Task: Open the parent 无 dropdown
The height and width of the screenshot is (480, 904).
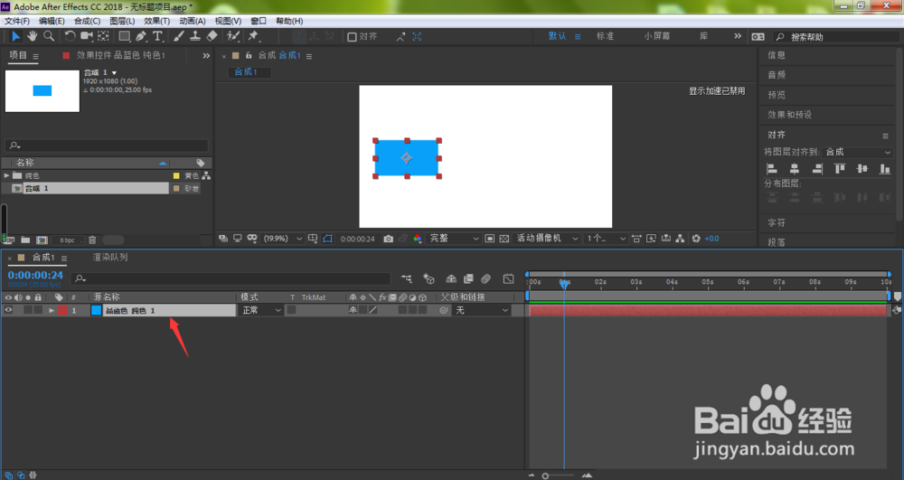Action: coord(482,310)
